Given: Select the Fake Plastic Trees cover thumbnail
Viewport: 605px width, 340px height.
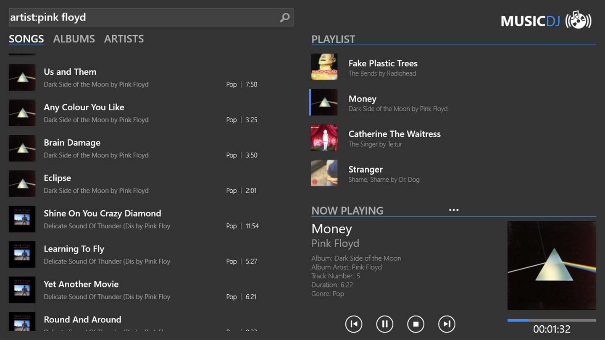Looking at the screenshot, I should point(324,67).
